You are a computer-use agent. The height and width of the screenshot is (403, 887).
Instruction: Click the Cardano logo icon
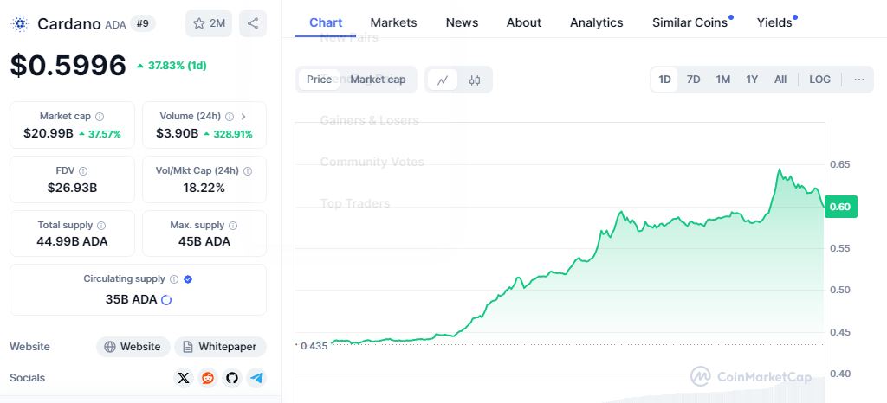coord(20,23)
